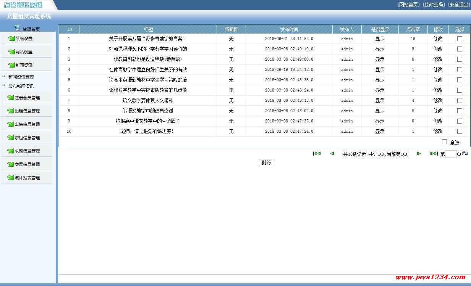This screenshot has height=286, width=471.
Task: Click green arrow icon beside 系统设置
Action: [x=11, y=39]
